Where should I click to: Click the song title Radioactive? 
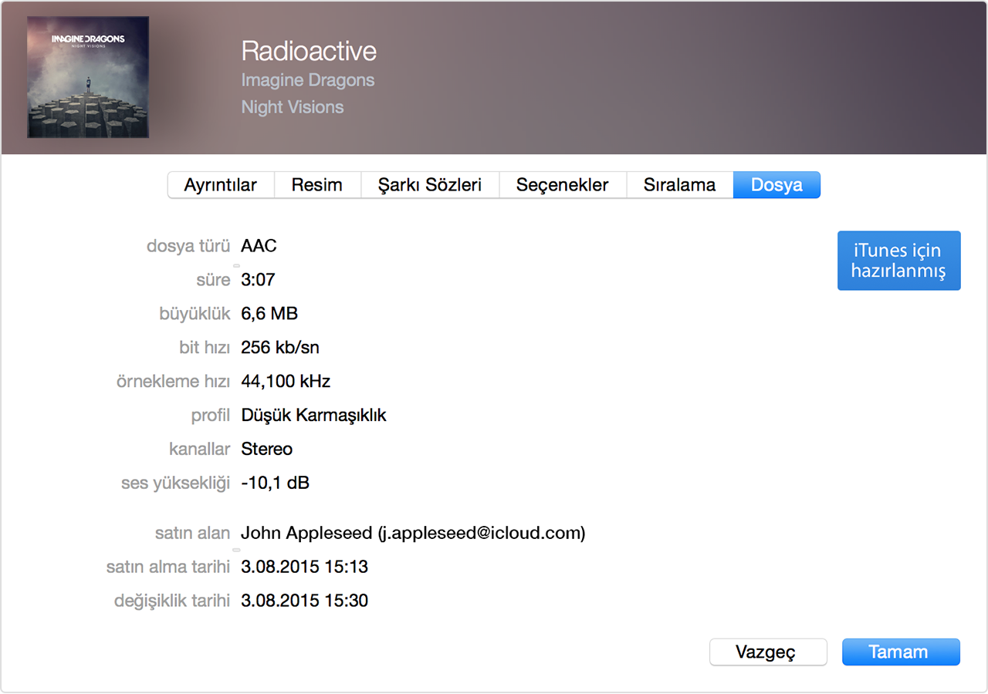[309, 51]
